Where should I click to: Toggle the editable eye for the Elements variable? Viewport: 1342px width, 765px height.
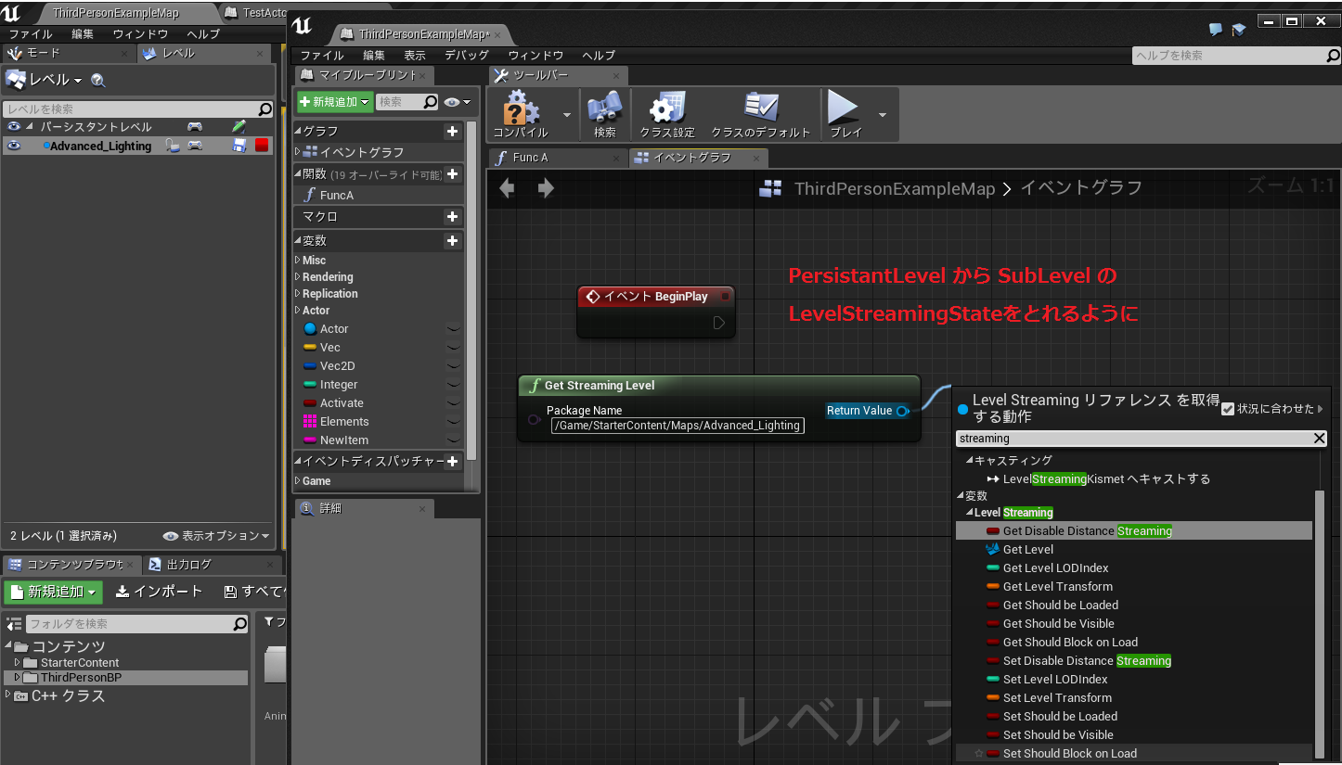pyautogui.click(x=453, y=421)
